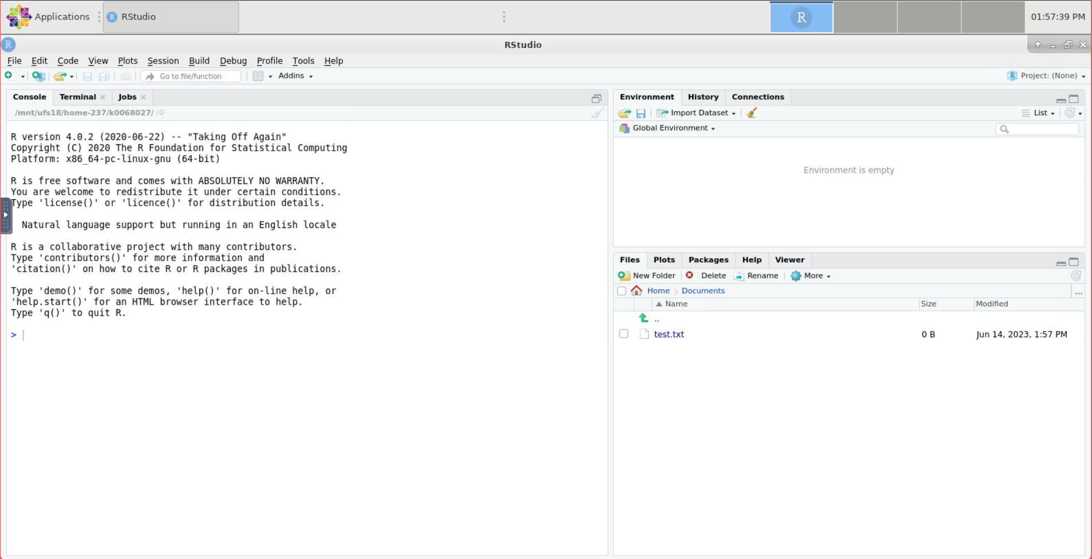1092x559 pixels.
Task: Click the Create a Project icon
Action: [x=38, y=76]
